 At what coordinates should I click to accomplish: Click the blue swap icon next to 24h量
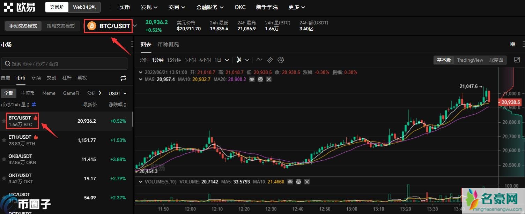pyautogui.click(x=34, y=105)
